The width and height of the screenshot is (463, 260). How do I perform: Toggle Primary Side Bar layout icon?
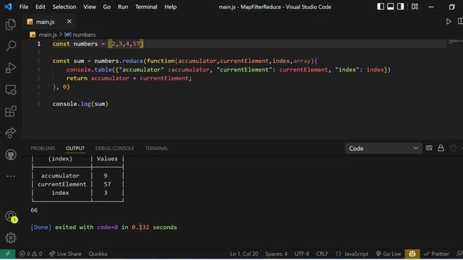click(381, 6)
